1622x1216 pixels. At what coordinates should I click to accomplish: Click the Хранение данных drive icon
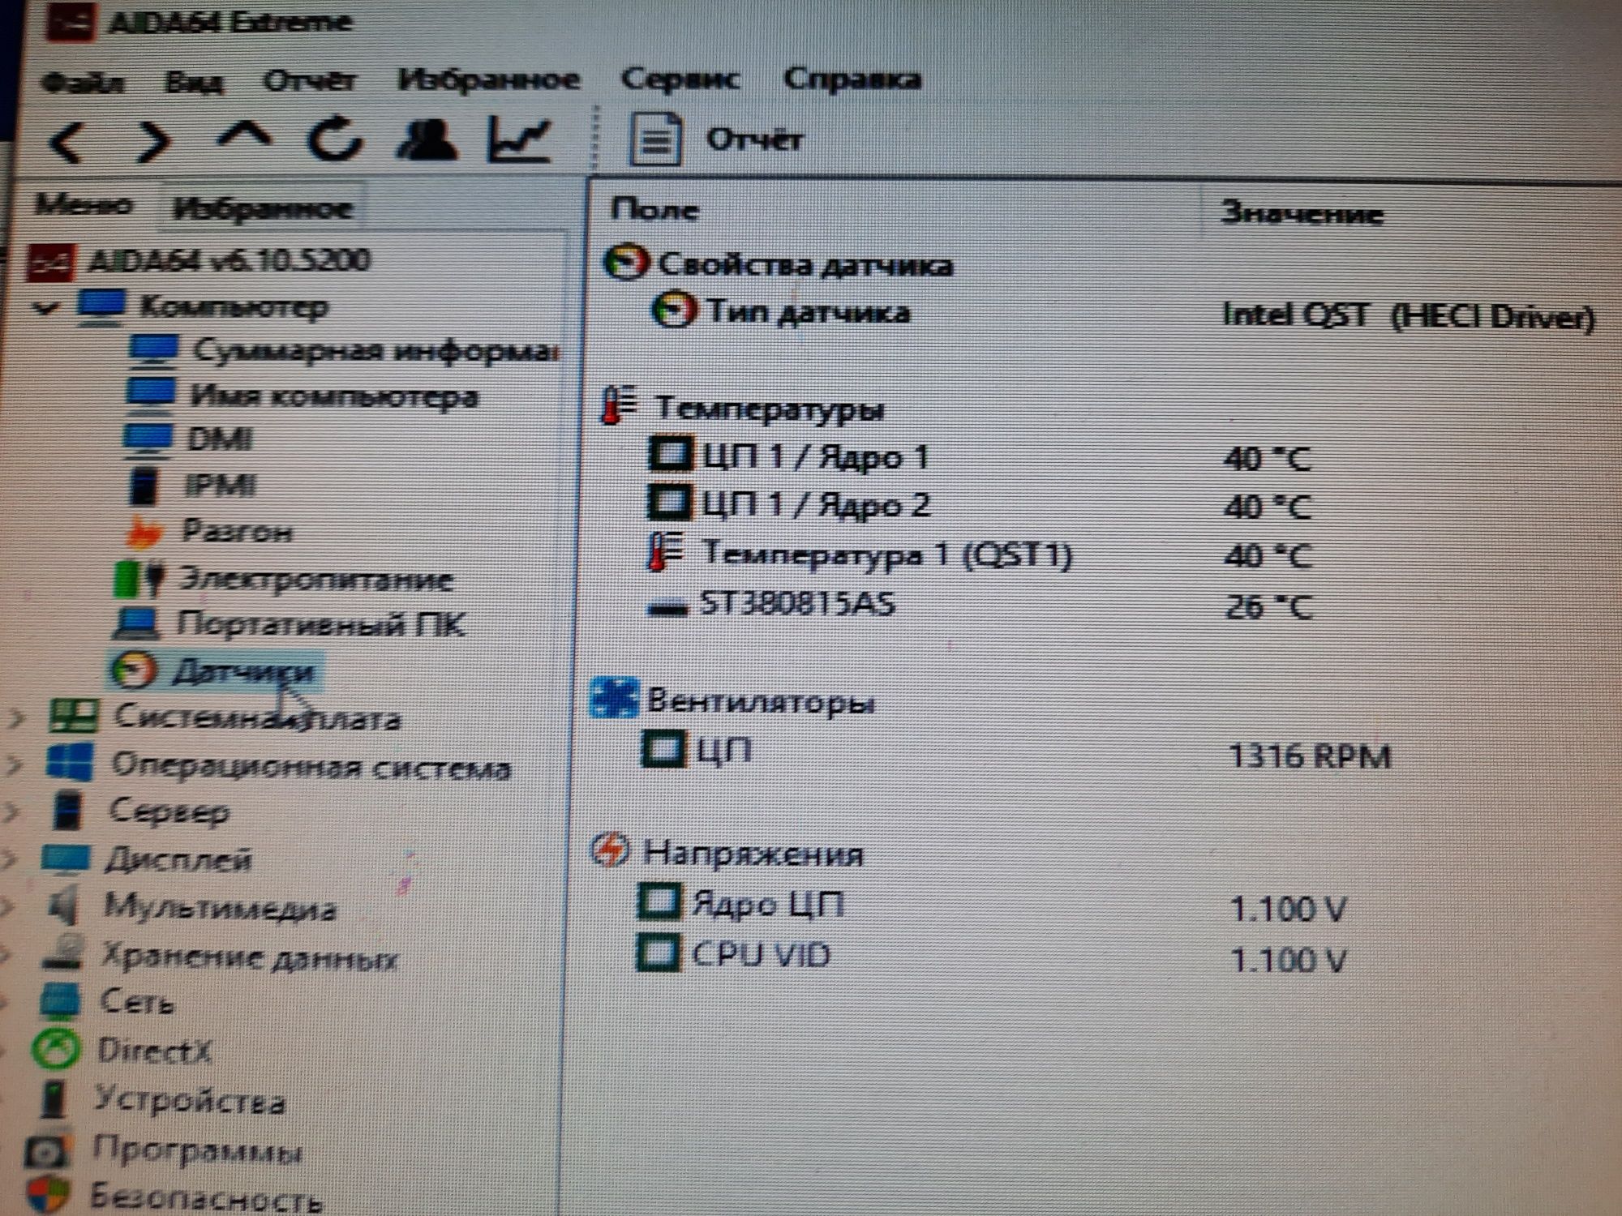tap(64, 954)
